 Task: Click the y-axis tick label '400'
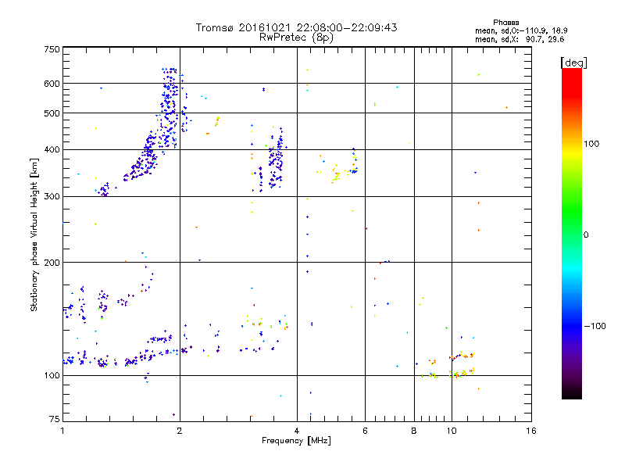[x=52, y=150]
